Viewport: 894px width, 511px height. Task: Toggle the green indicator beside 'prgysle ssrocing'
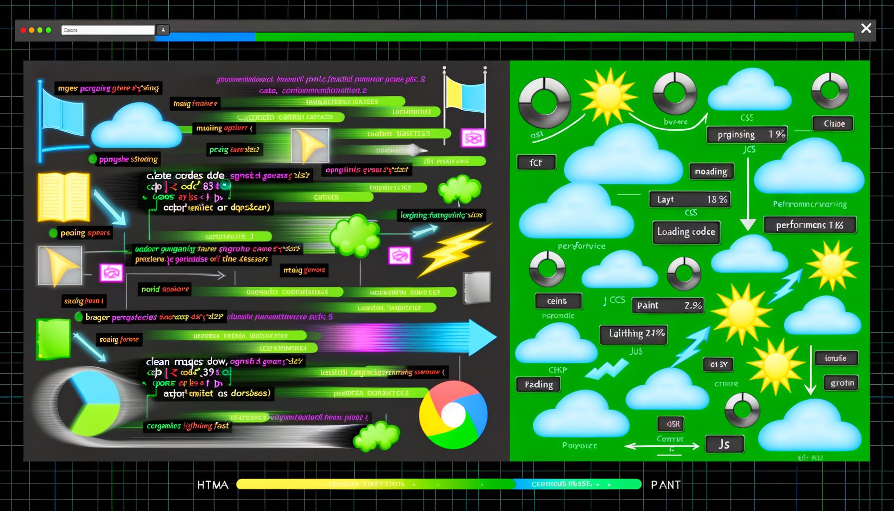point(92,159)
